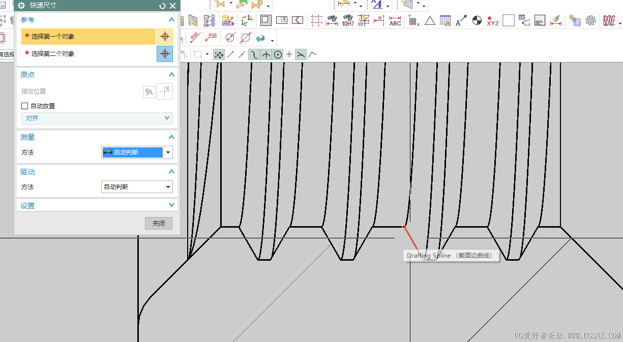Image resolution: width=623 pixels, height=342 pixels.
Task: Toggle the endpoint snap option
Action: click(230, 54)
